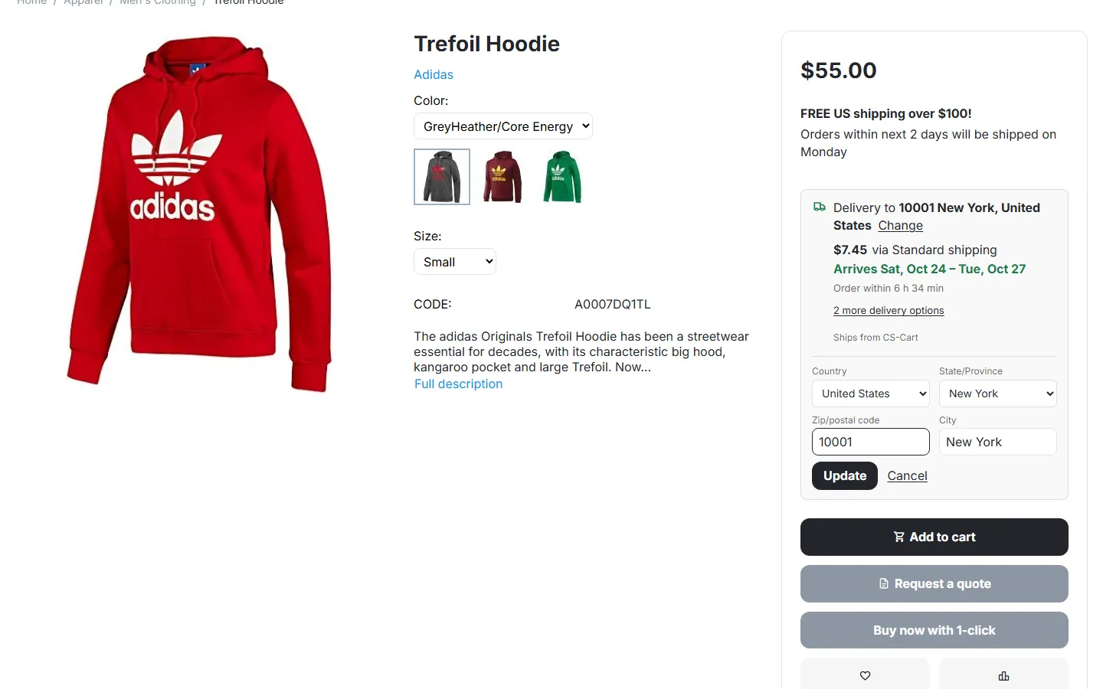Click the 2 more delivery options link
This screenshot has width=1103, height=689.
[x=889, y=310]
